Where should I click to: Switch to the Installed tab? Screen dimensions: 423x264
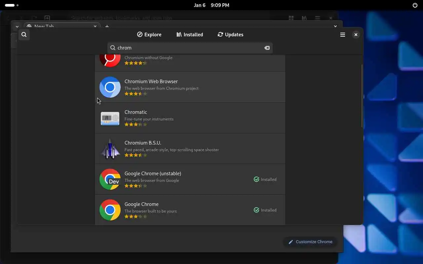(190, 35)
